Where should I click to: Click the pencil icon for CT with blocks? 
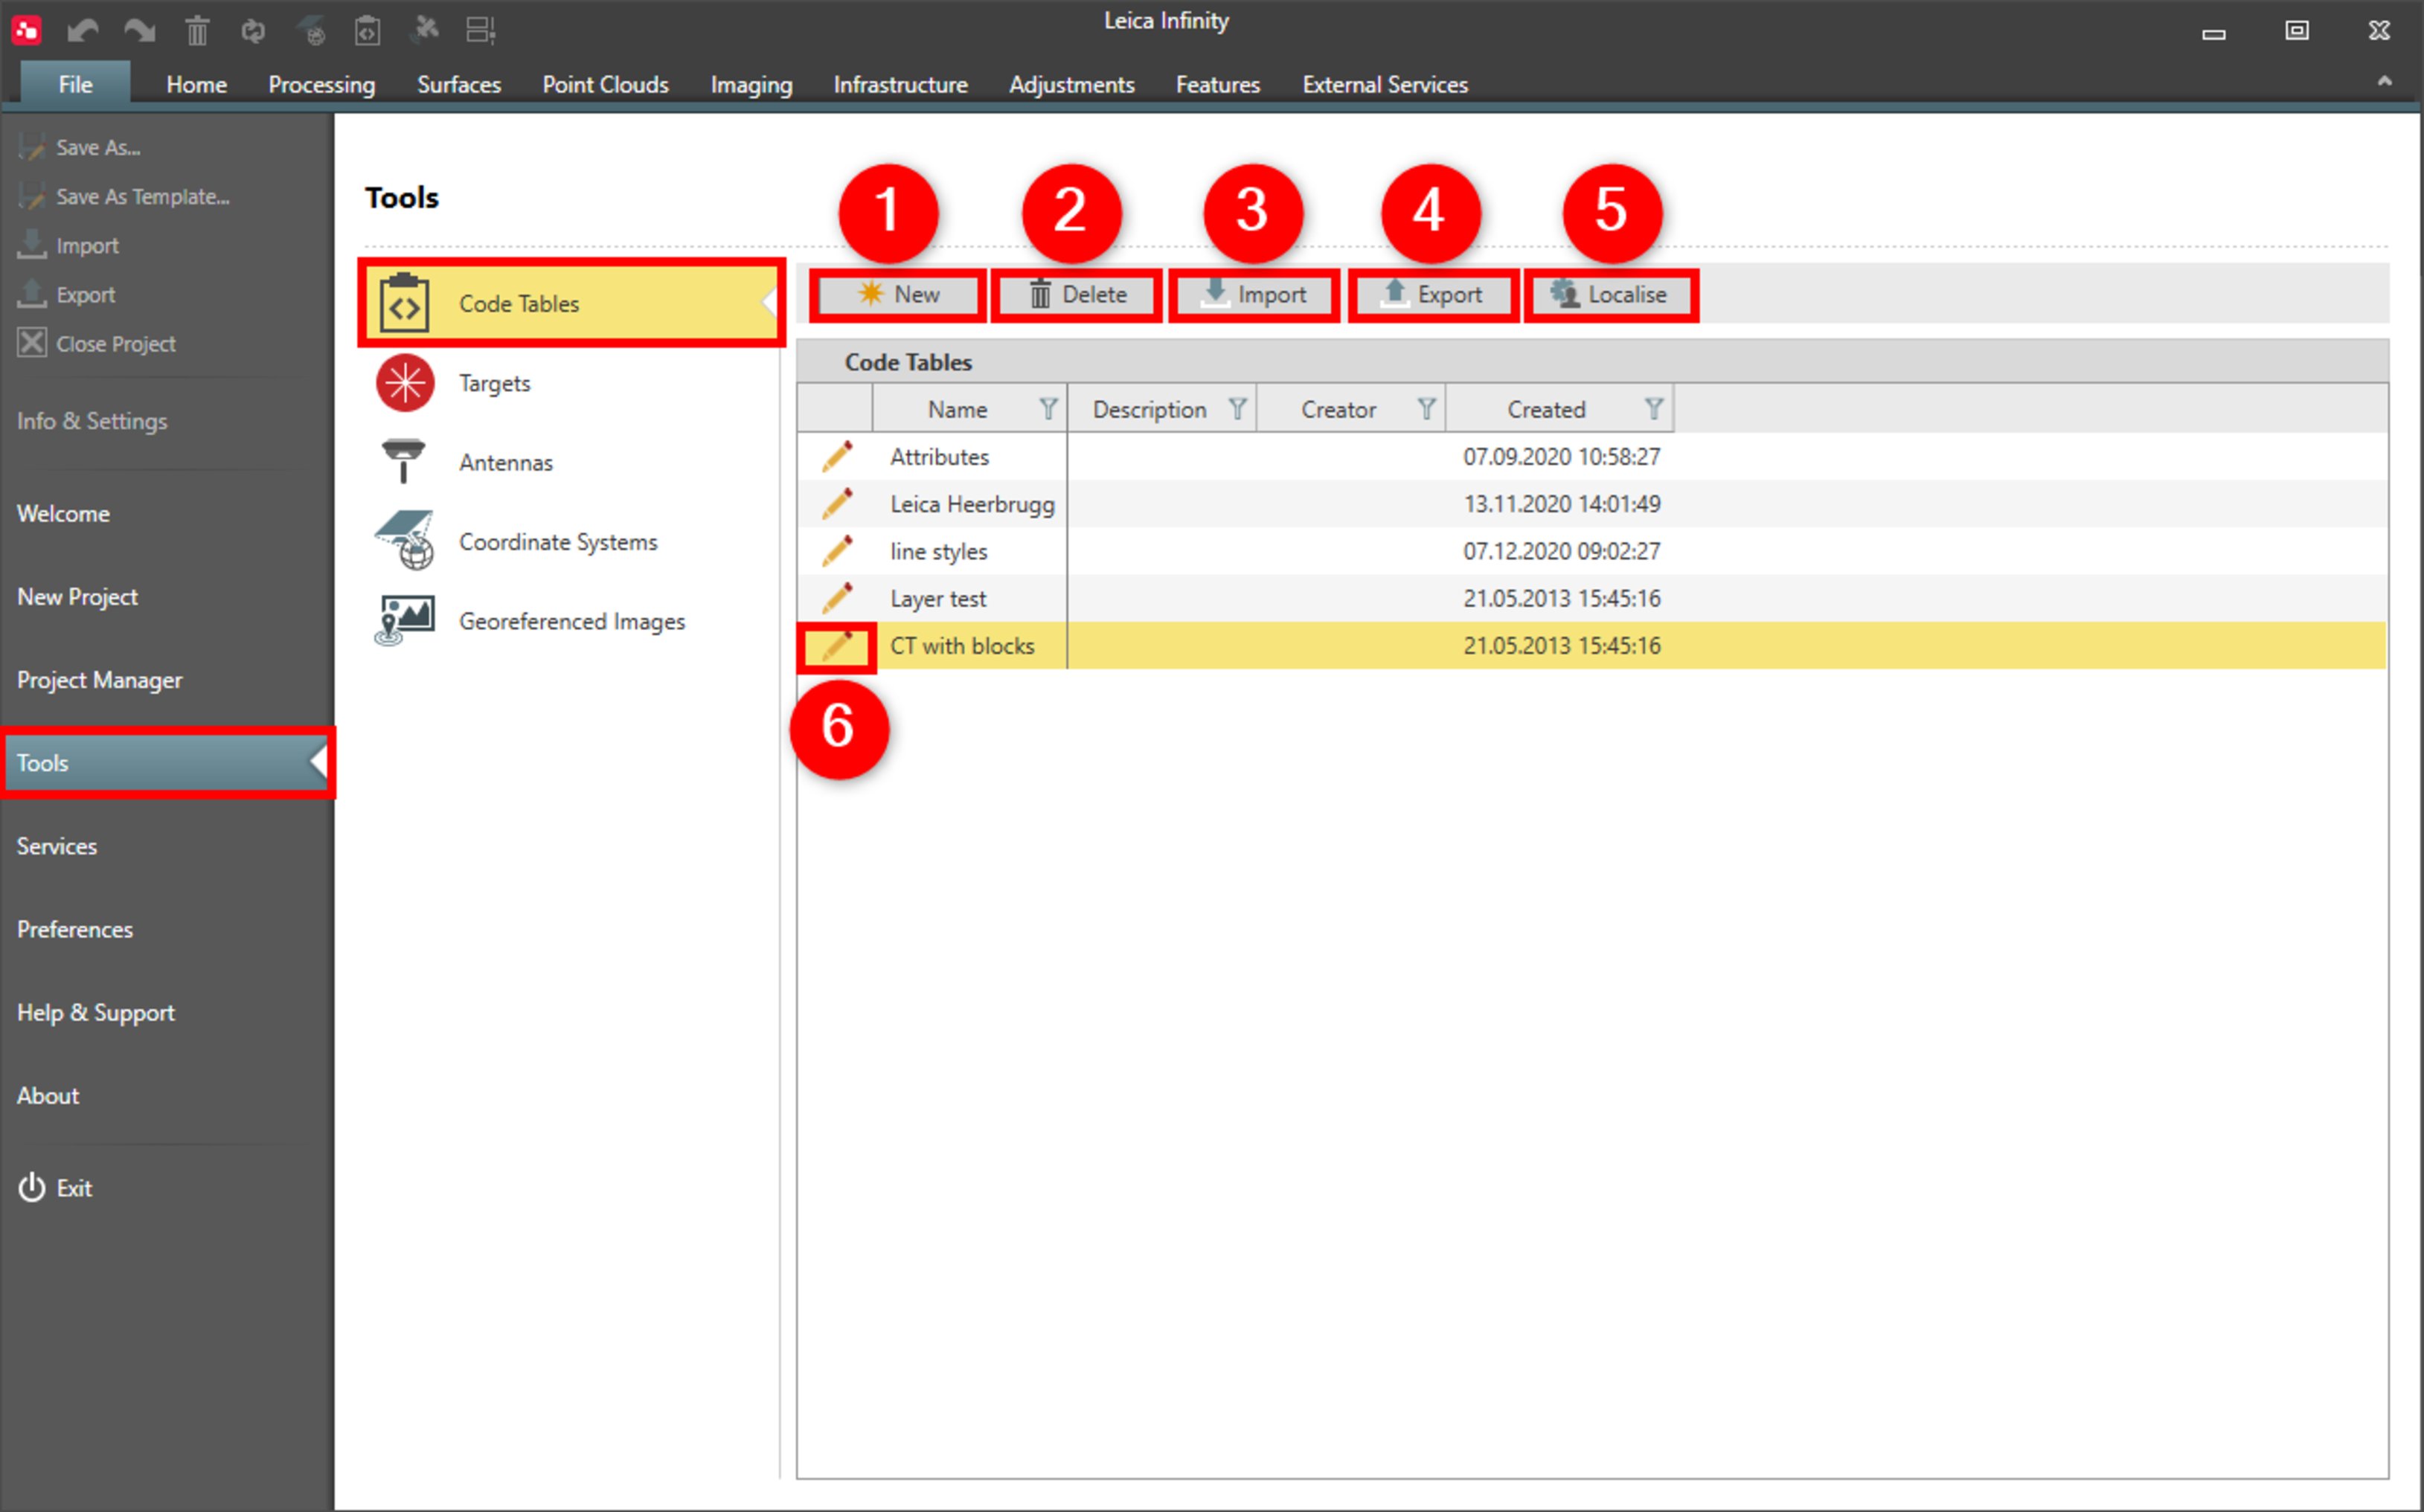coord(836,645)
